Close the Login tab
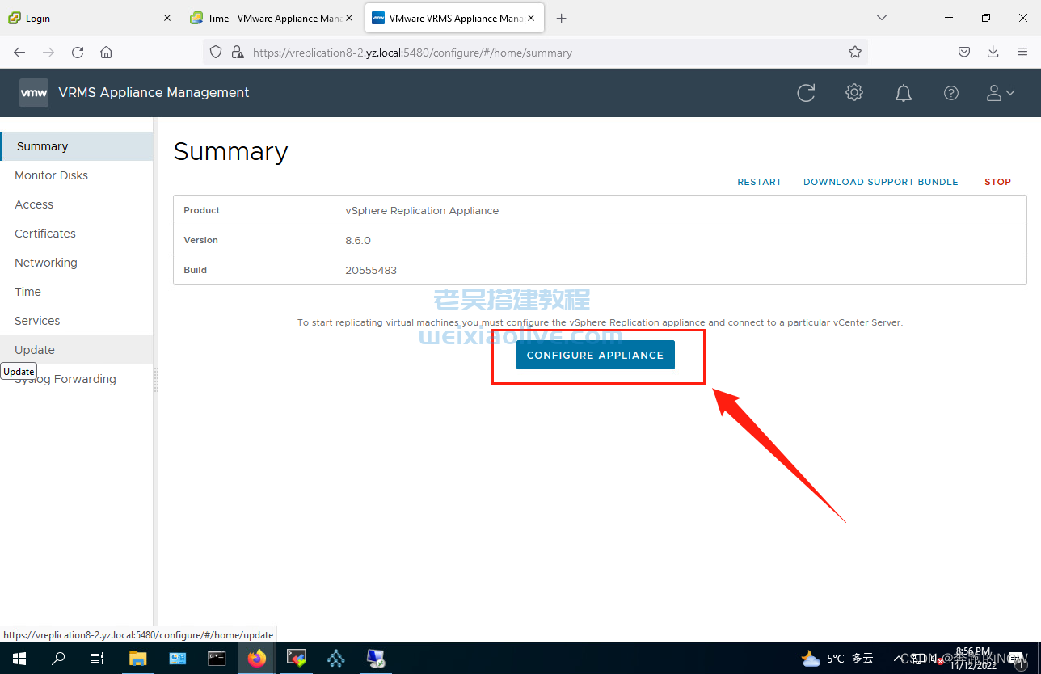Image resolution: width=1041 pixels, height=674 pixels. click(167, 18)
